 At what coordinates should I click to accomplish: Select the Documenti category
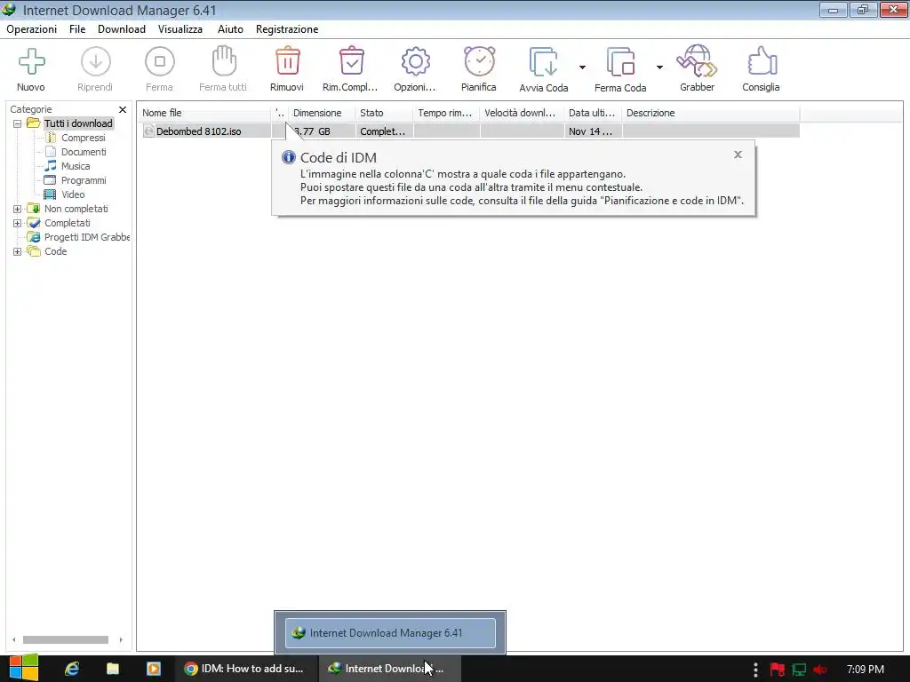84,152
